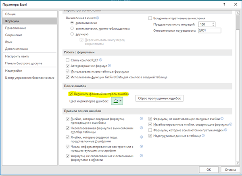Enable Формулы, которые ссылаются на пустые ячейки

tap(150, 130)
